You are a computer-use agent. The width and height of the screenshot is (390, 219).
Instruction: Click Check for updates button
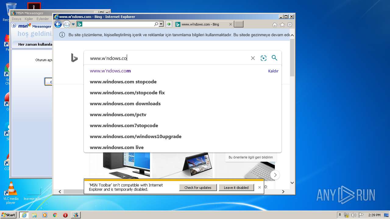[x=198, y=188]
